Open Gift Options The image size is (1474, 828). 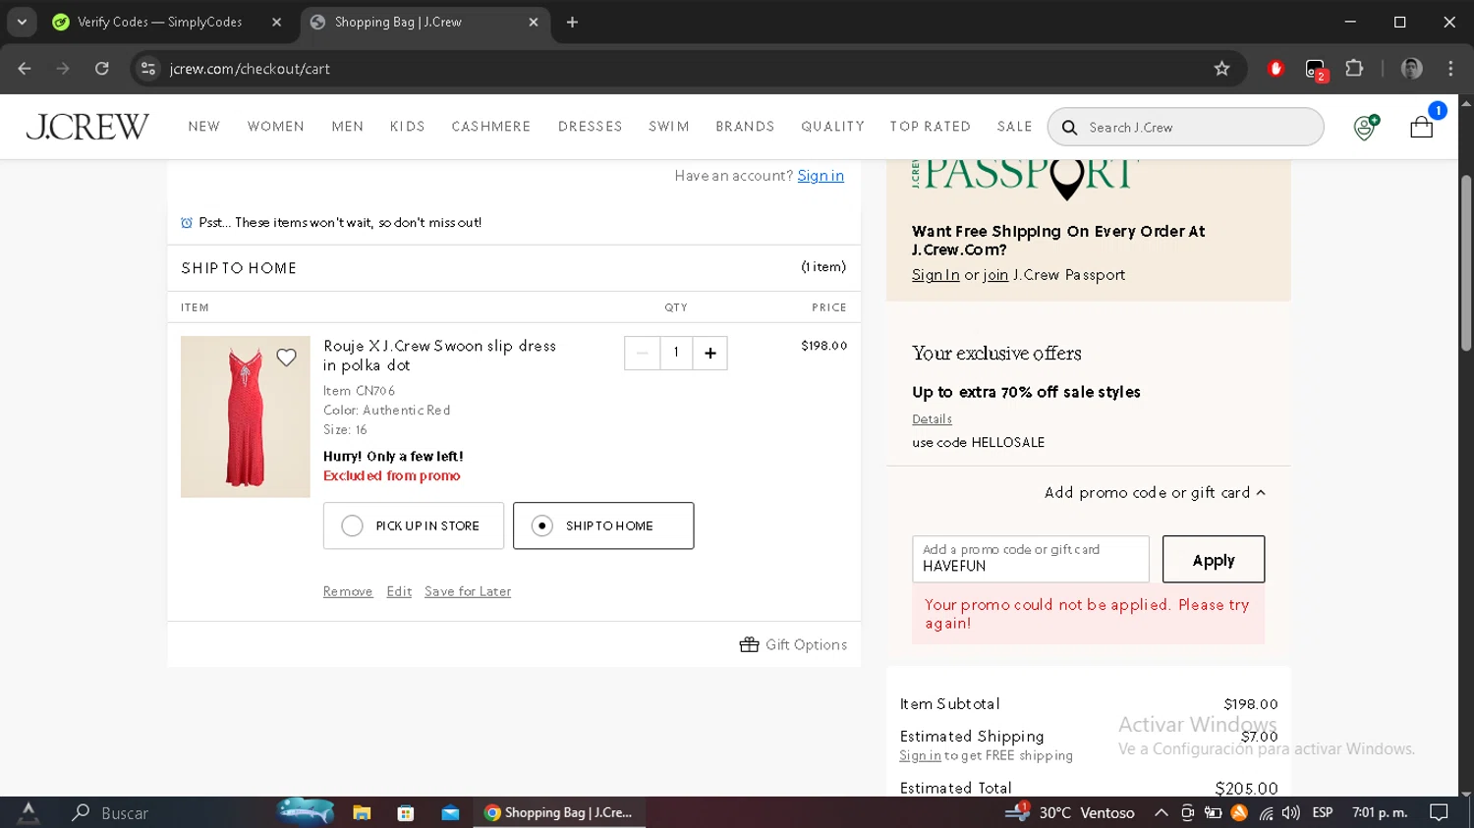[793, 644]
